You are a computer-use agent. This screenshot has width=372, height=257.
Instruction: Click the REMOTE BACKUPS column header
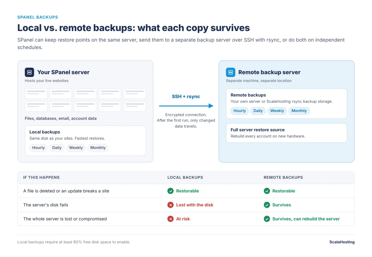tap(283, 177)
